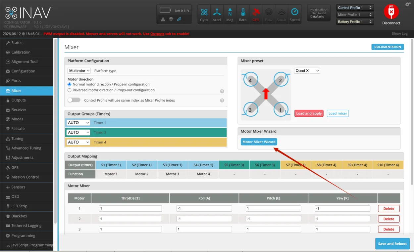Click the Gyro sensor status icon
Image resolution: width=414 pixels, height=252 pixels.
click(x=204, y=14)
